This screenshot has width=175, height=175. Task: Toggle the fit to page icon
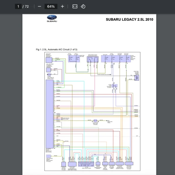pos(75,6)
